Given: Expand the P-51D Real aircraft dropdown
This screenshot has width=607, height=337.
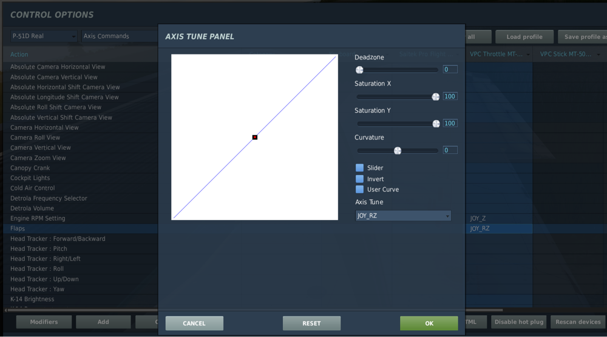Looking at the screenshot, I should tap(43, 36).
